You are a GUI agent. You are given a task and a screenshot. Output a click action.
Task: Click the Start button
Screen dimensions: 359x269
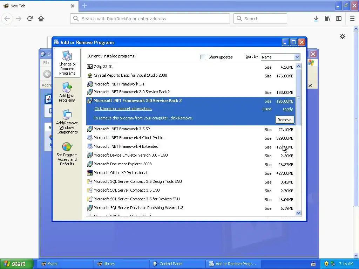(x=16, y=264)
